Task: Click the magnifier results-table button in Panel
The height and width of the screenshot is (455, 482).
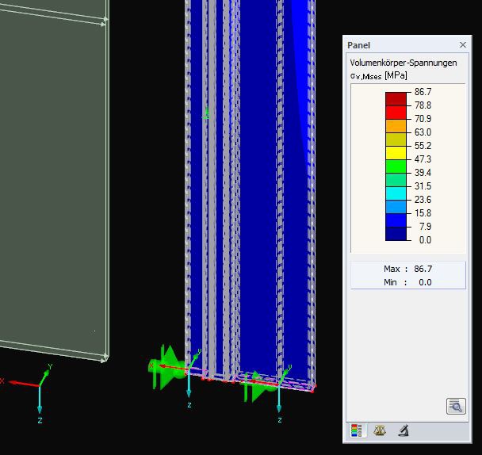Action: (456, 407)
